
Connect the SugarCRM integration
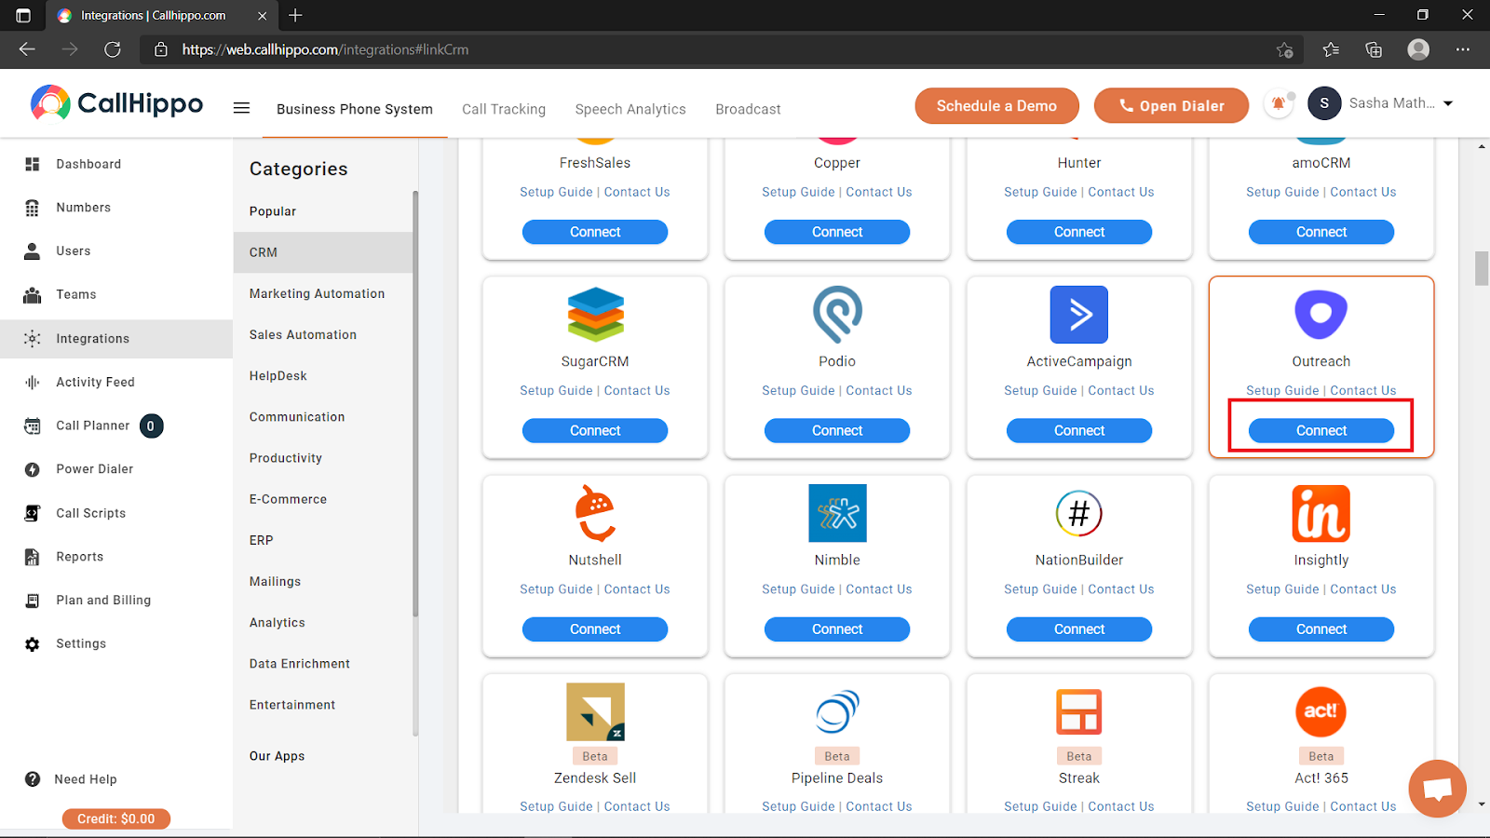click(x=595, y=430)
